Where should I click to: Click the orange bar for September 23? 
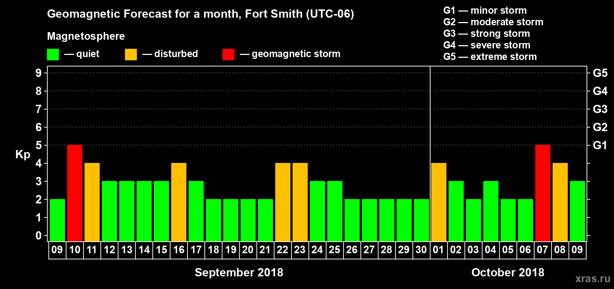click(300, 202)
